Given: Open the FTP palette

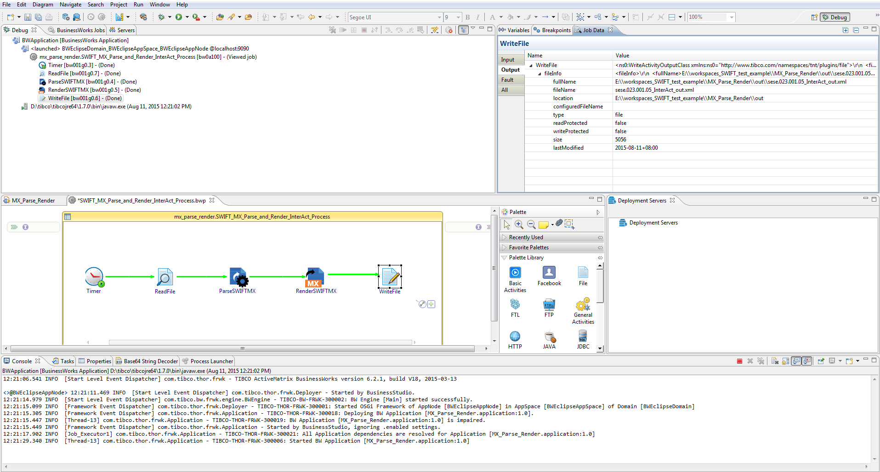Looking at the screenshot, I should pyautogui.click(x=549, y=308).
